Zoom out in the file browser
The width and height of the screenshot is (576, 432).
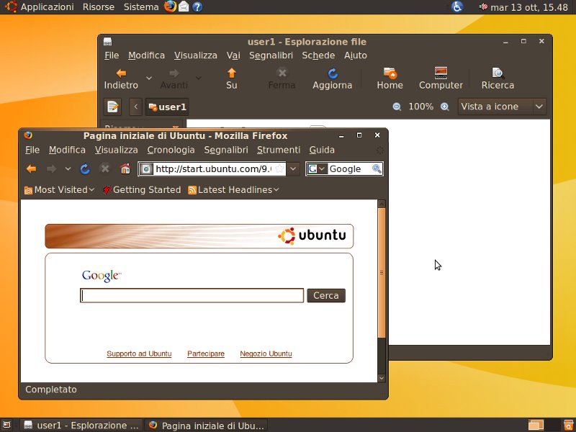coord(397,107)
